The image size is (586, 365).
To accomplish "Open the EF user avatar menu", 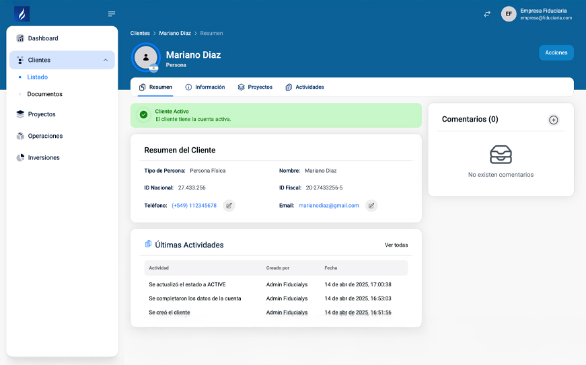I will (x=509, y=14).
